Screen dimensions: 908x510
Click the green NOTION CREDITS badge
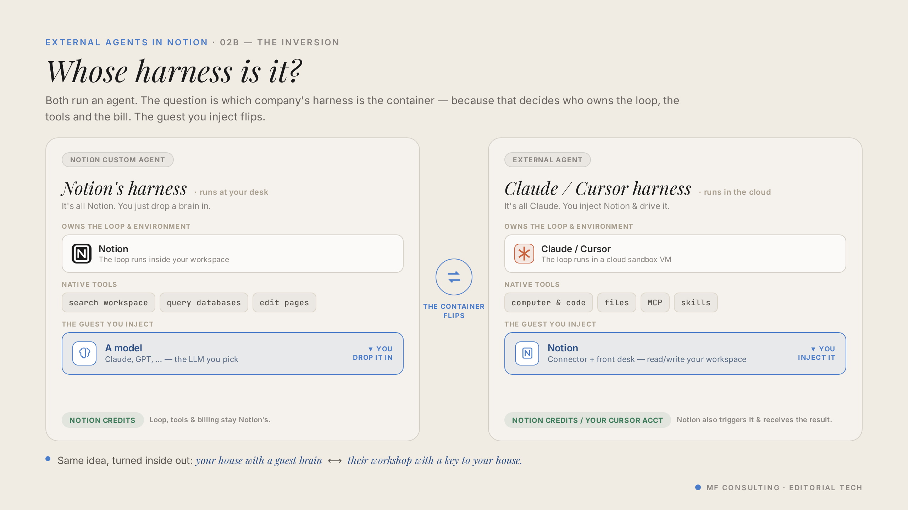tap(103, 420)
